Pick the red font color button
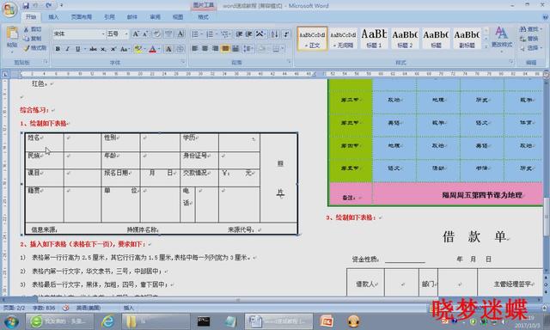550x330 pixels. pos(152,49)
